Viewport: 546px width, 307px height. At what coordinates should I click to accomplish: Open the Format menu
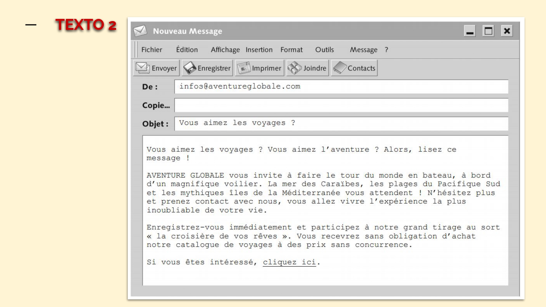[x=292, y=50]
